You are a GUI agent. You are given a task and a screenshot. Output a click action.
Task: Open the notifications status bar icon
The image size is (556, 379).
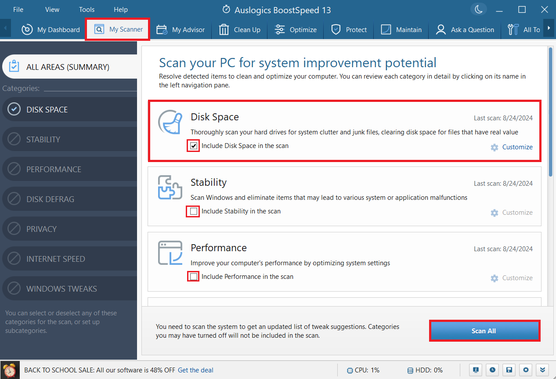click(x=476, y=370)
